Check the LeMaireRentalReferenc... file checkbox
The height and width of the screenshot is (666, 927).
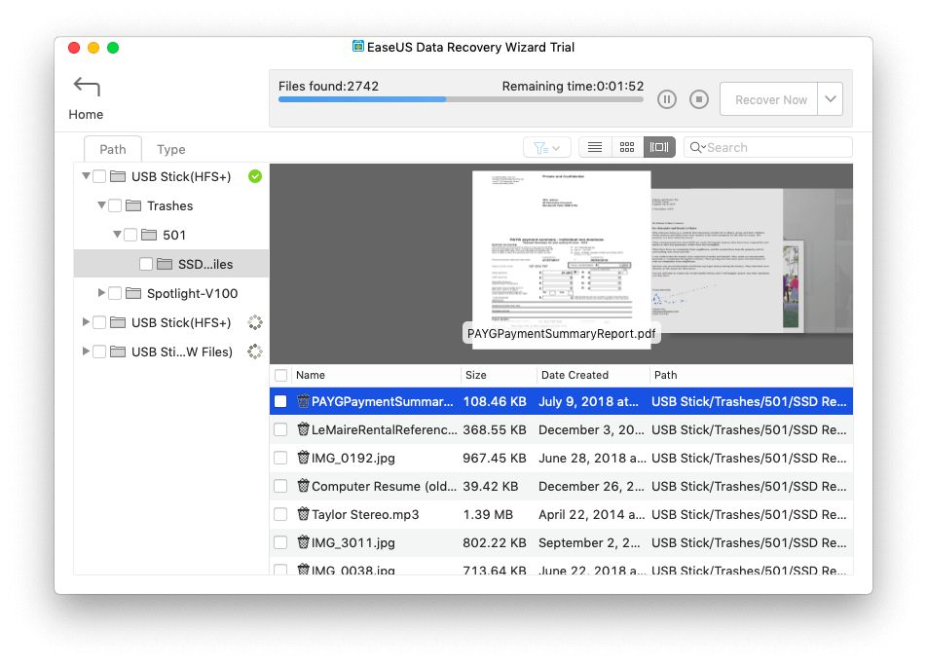[x=280, y=429]
